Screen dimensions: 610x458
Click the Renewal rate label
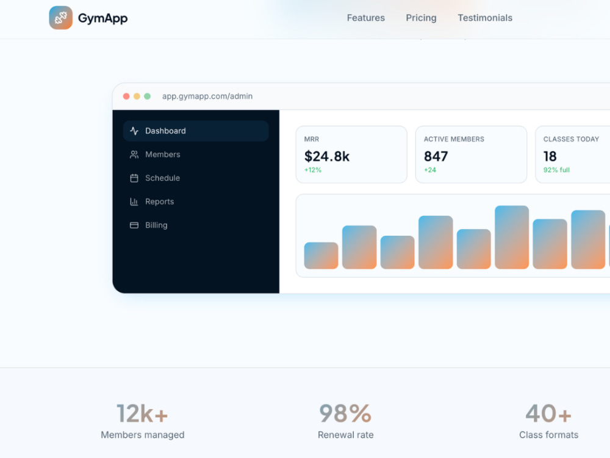tap(345, 435)
